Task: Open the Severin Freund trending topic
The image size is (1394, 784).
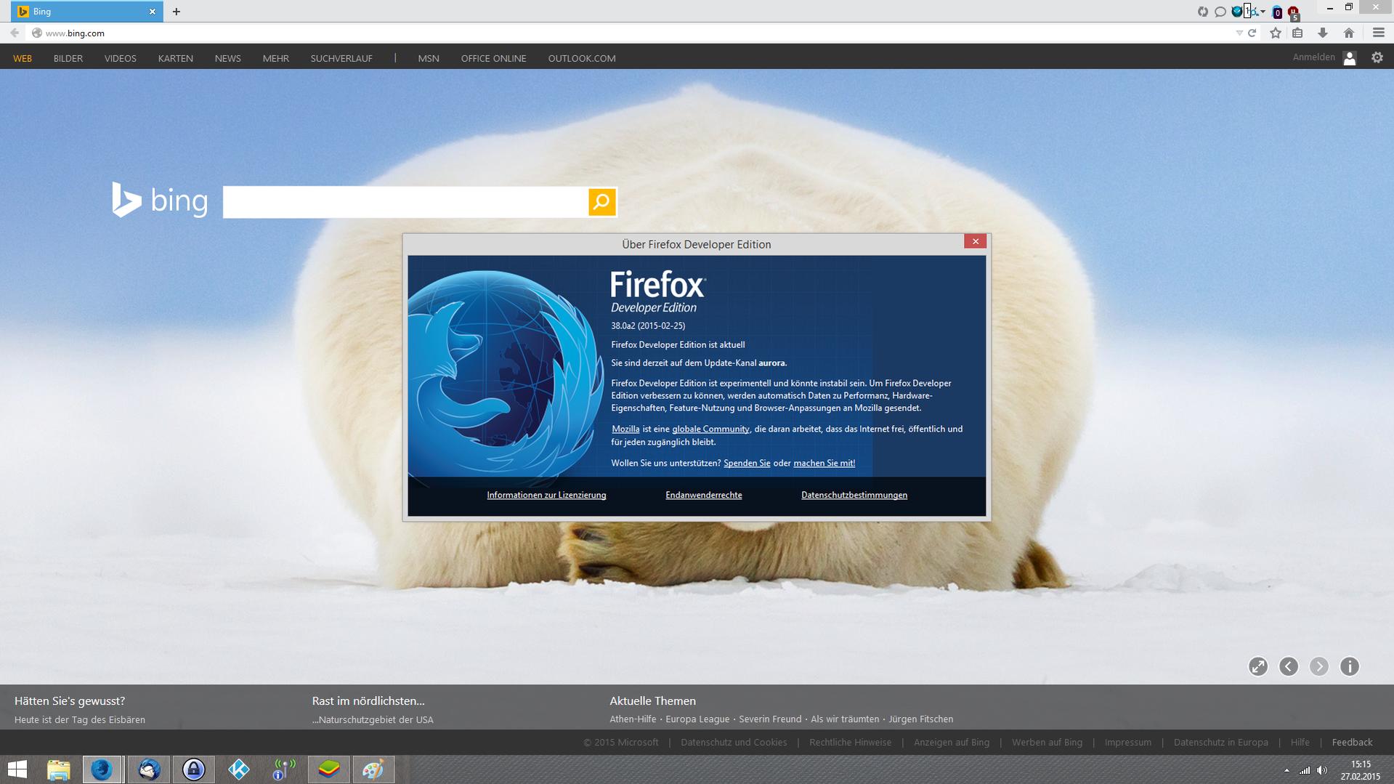Action: pyautogui.click(x=770, y=719)
